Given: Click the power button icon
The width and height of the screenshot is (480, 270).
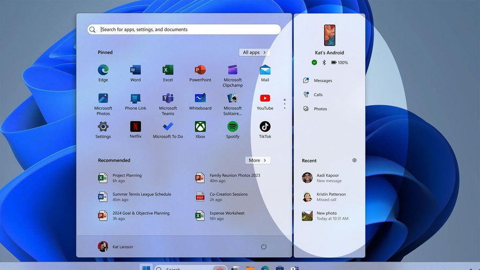Looking at the screenshot, I should [x=264, y=246].
